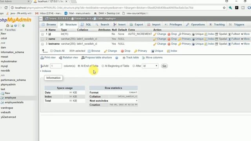Tick the checkbox for the name column

tap(42, 39)
